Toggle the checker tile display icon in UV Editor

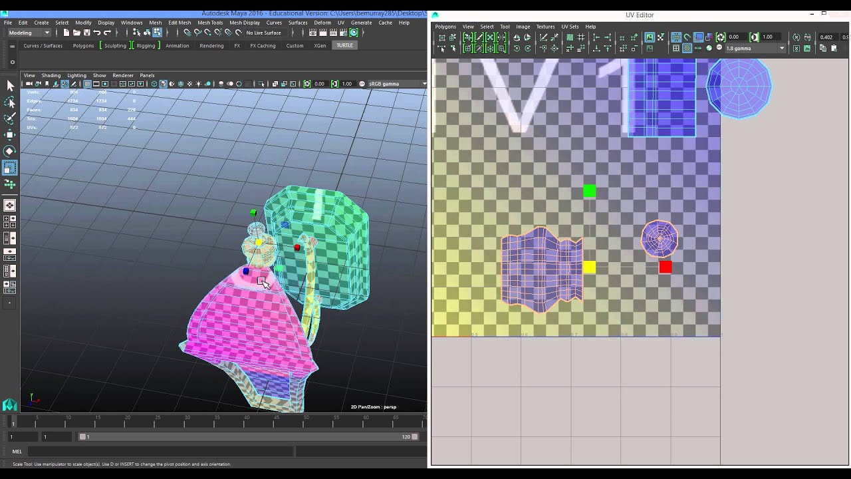tap(687, 48)
